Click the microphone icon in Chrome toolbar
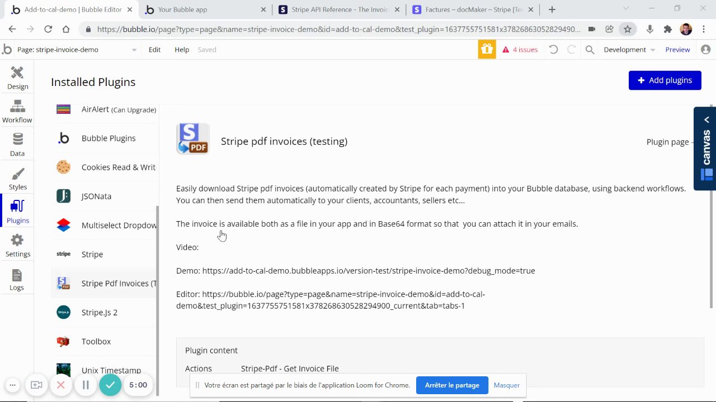 tap(649, 29)
